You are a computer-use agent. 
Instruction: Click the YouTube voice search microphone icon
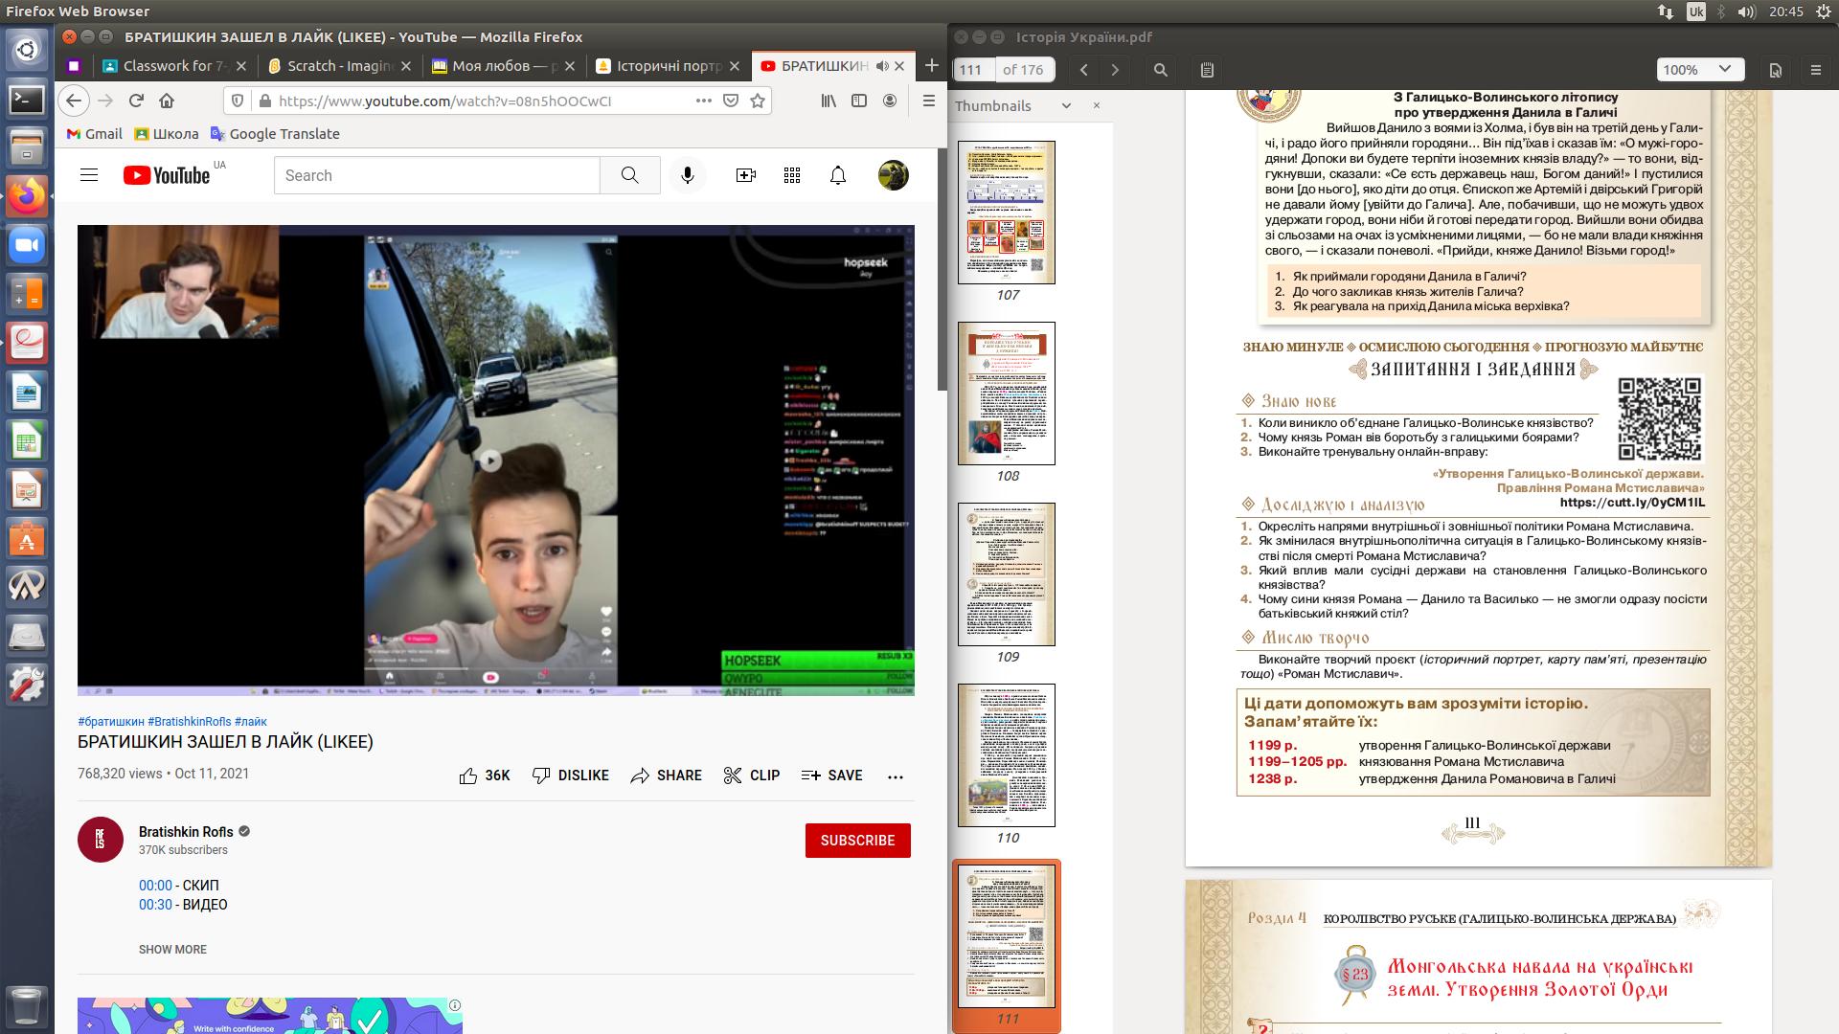point(687,175)
